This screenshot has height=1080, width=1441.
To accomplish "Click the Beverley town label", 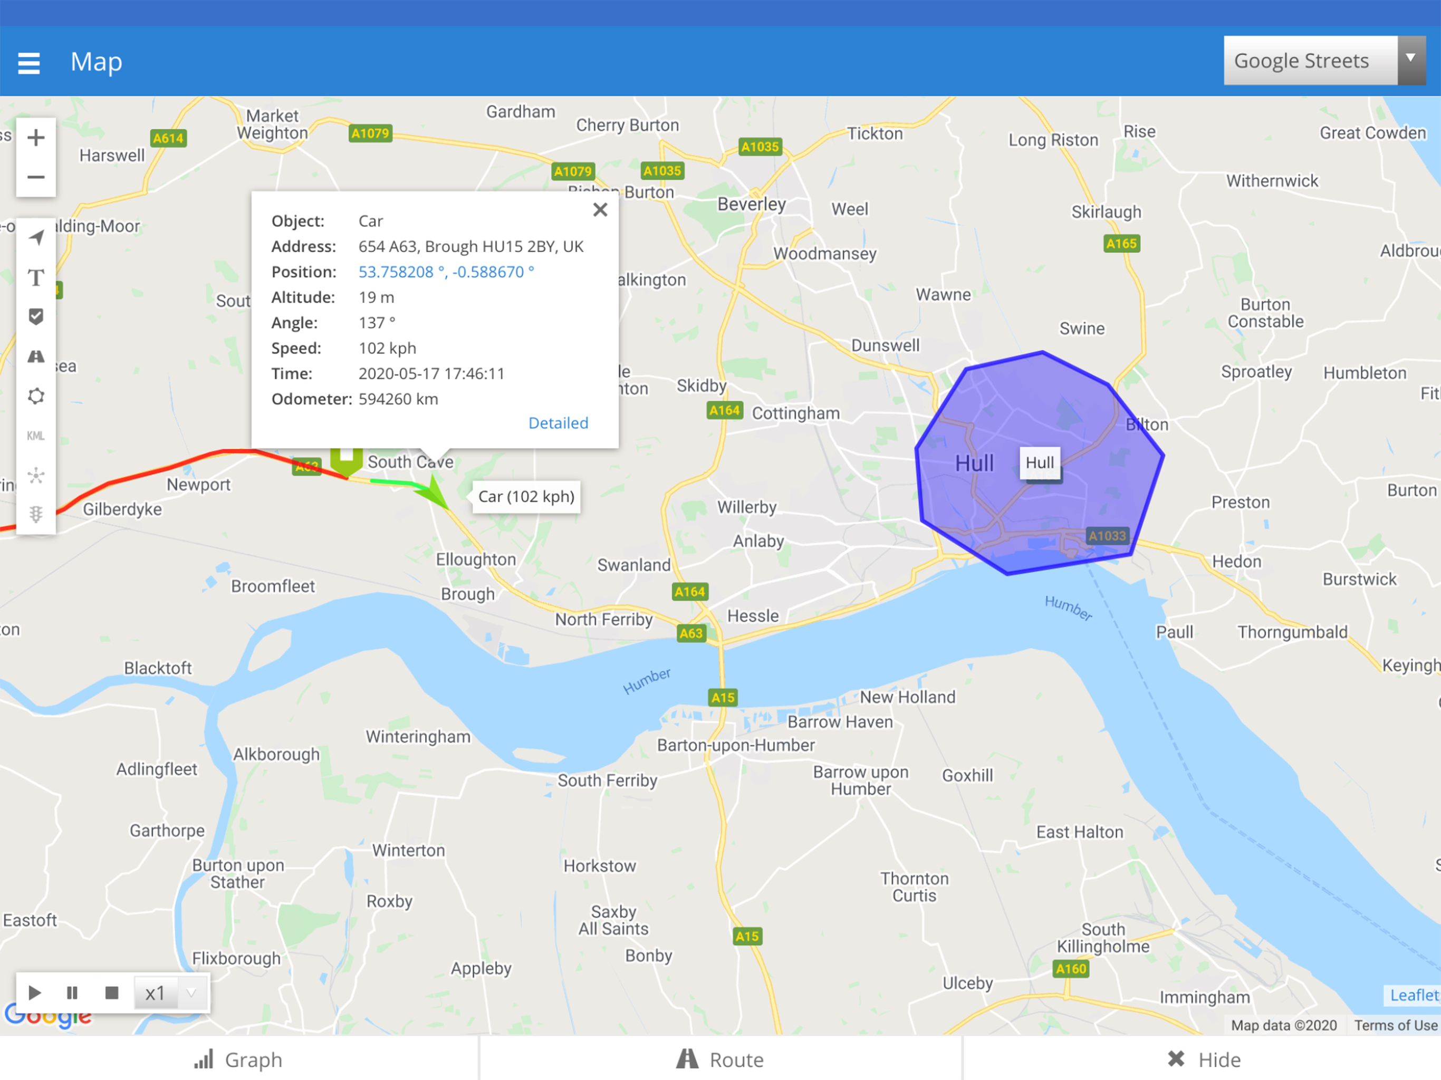I will tap(751, 204).
